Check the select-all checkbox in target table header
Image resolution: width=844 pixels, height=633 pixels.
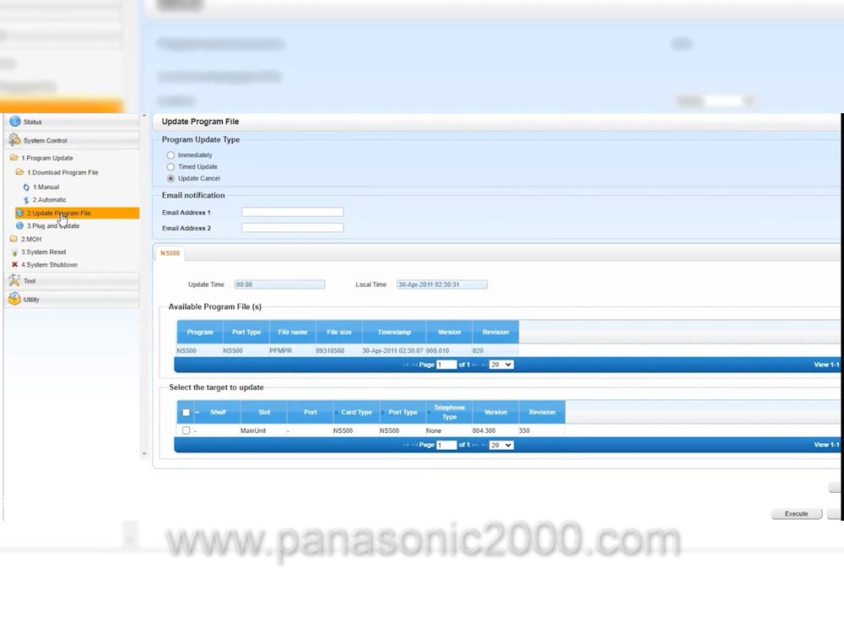click(x=187, y=412)
